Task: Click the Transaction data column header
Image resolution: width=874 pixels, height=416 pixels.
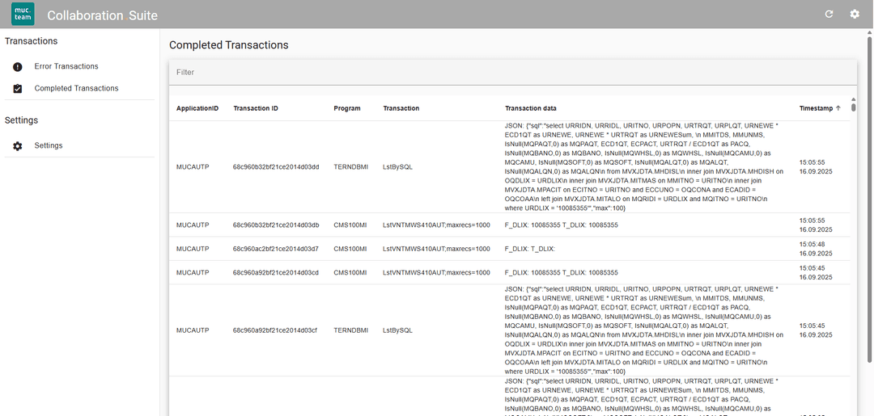Action: [531, 108]
